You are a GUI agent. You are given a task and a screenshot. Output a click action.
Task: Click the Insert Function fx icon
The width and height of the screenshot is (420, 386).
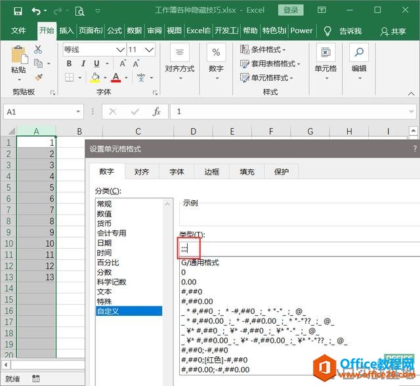[x=156, y=112]
